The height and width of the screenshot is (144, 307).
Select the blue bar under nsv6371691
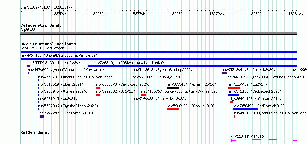pyautogui.click(x=159, y=52)
